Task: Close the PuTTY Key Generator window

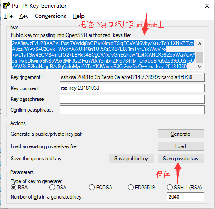Action: [x=207, y=6]
